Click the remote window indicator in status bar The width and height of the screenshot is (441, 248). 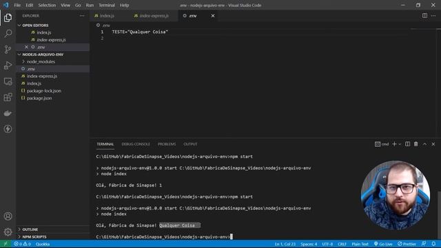click(6, 244)
